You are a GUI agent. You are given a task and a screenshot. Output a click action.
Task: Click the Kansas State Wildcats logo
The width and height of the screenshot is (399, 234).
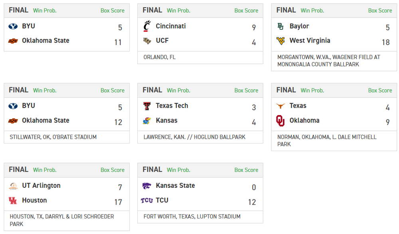[x=147, y=186]
